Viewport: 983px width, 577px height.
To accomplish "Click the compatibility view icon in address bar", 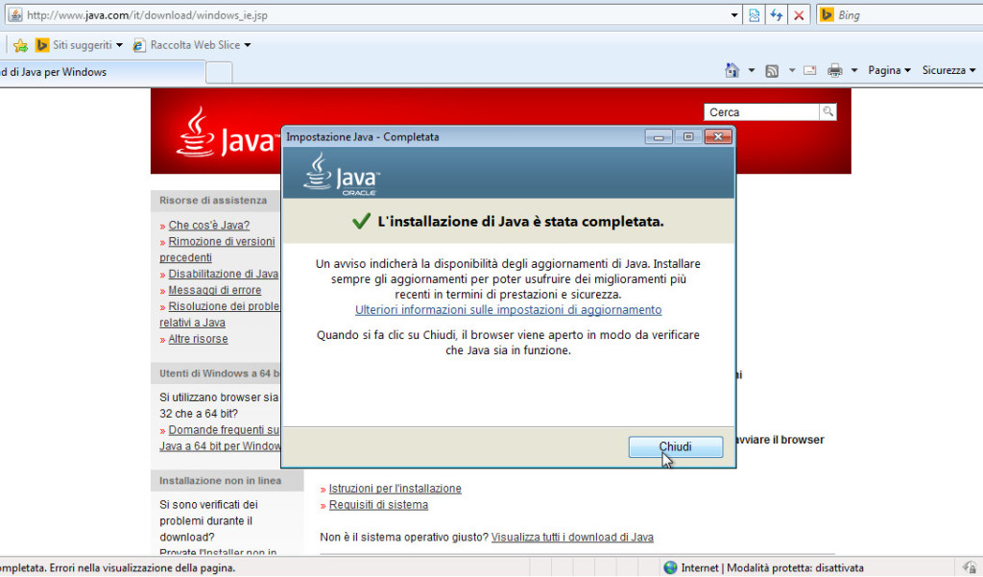I will pos(755,15).
